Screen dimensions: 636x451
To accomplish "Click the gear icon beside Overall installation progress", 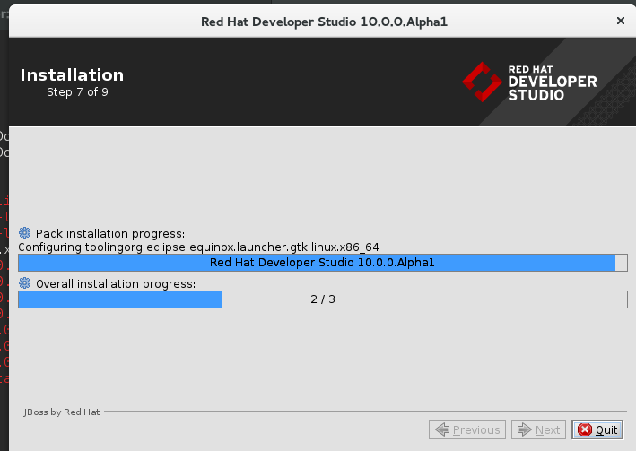I will click(x=25, y=283).
